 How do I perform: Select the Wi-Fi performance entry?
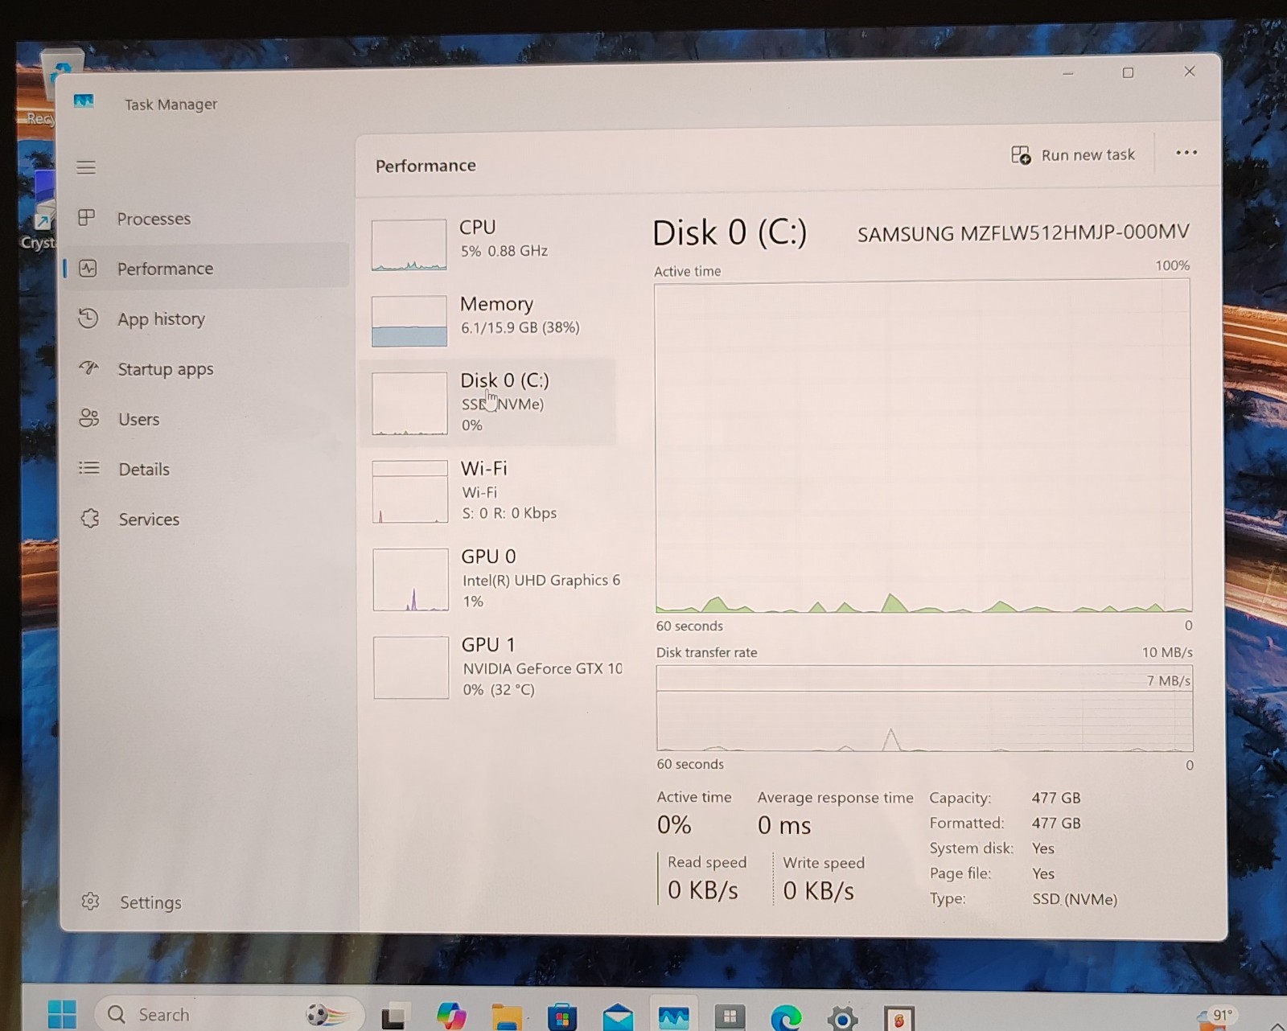[489, 491]
